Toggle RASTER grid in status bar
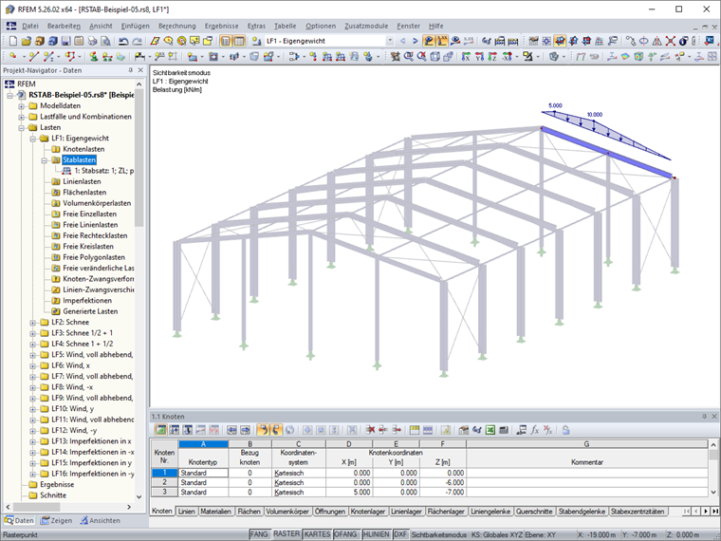Image resolution: width=721 pixels, height=541 pixels. [287, 534]
